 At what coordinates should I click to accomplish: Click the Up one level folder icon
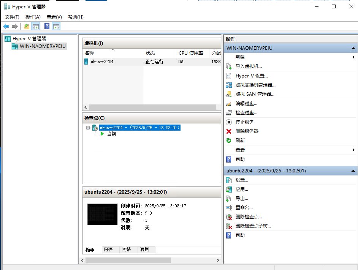pos(26,26)
